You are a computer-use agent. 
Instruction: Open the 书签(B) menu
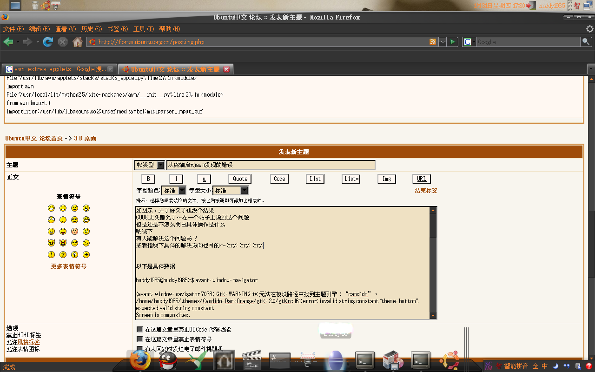point(117,29)
